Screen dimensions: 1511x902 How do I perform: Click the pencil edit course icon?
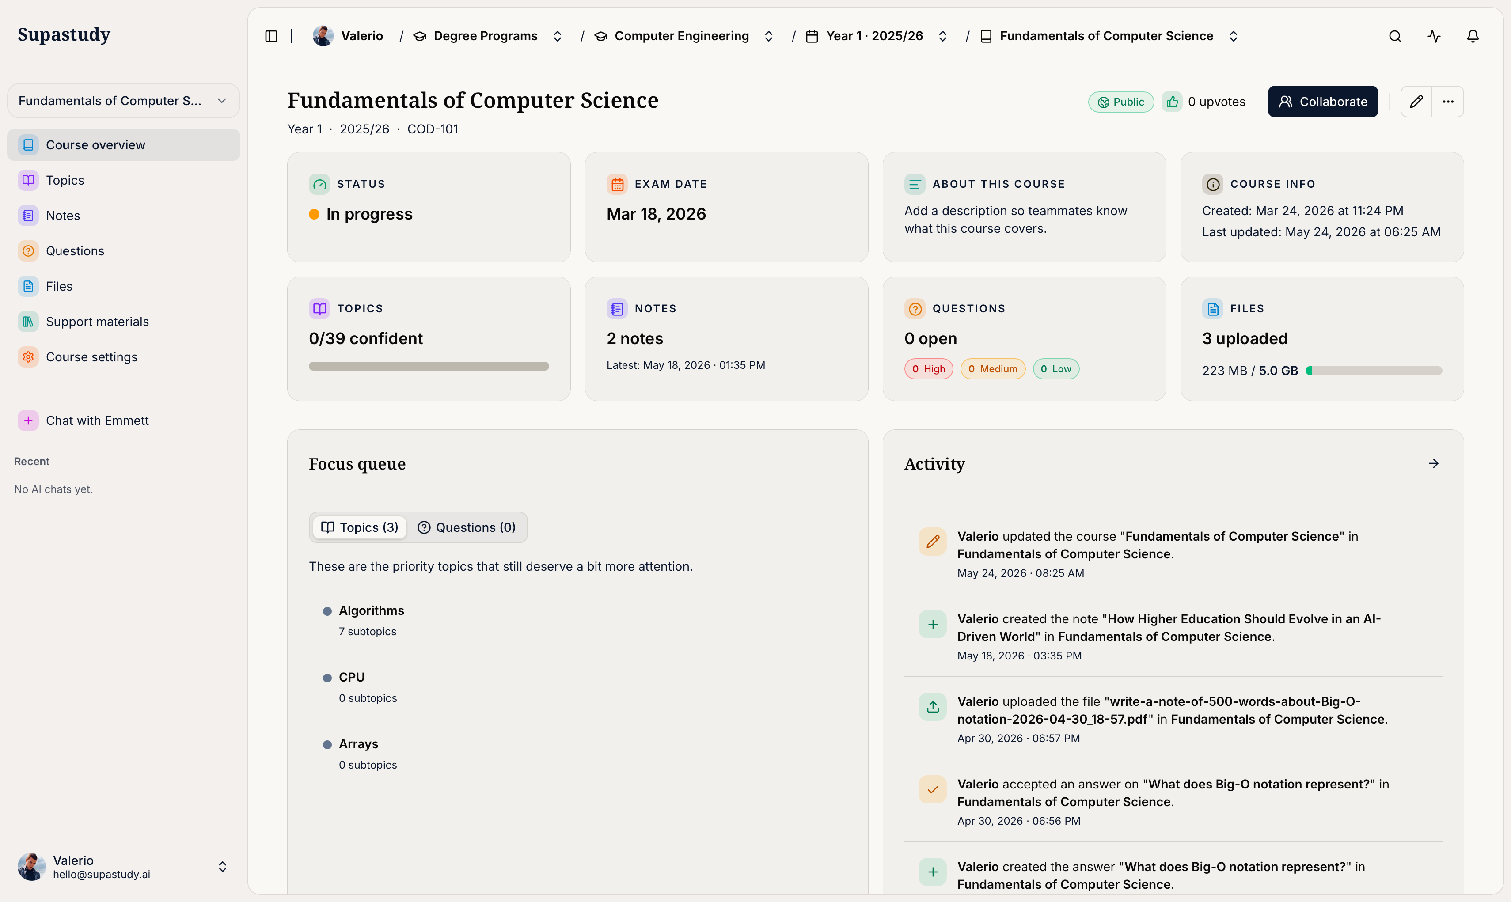[1417, 102]
